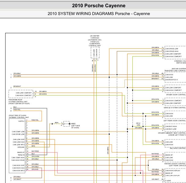This screenshot has height=183, width=186.
Task: Select the "CAN COMF HIGH" pin label
Action: 18,158
